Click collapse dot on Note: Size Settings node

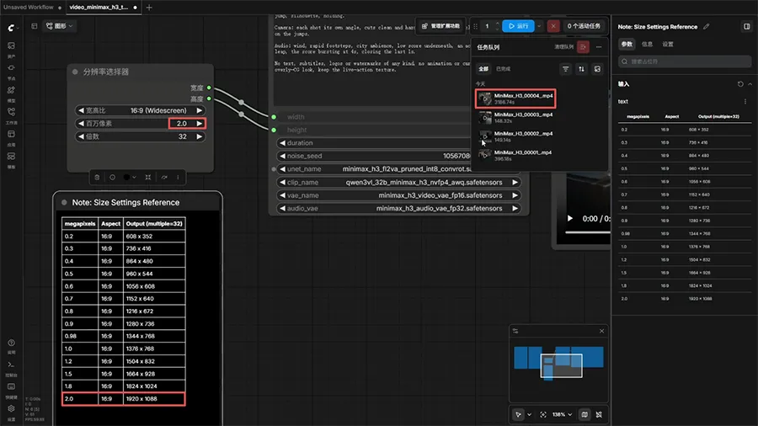click(x=64, y=202)
